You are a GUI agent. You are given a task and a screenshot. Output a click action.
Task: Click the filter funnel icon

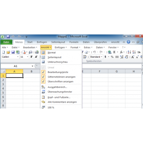click(x=139, y=52)
